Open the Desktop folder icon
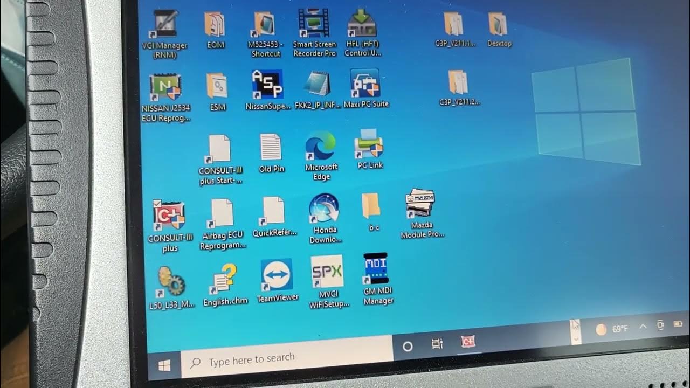Image resolution: width=690 pixels, height=388 pixels. pyautogui.click(x=499, y=30)
